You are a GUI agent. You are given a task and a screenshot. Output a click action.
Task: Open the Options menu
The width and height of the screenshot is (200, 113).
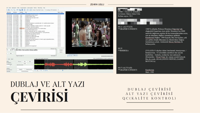pos(35,8)
